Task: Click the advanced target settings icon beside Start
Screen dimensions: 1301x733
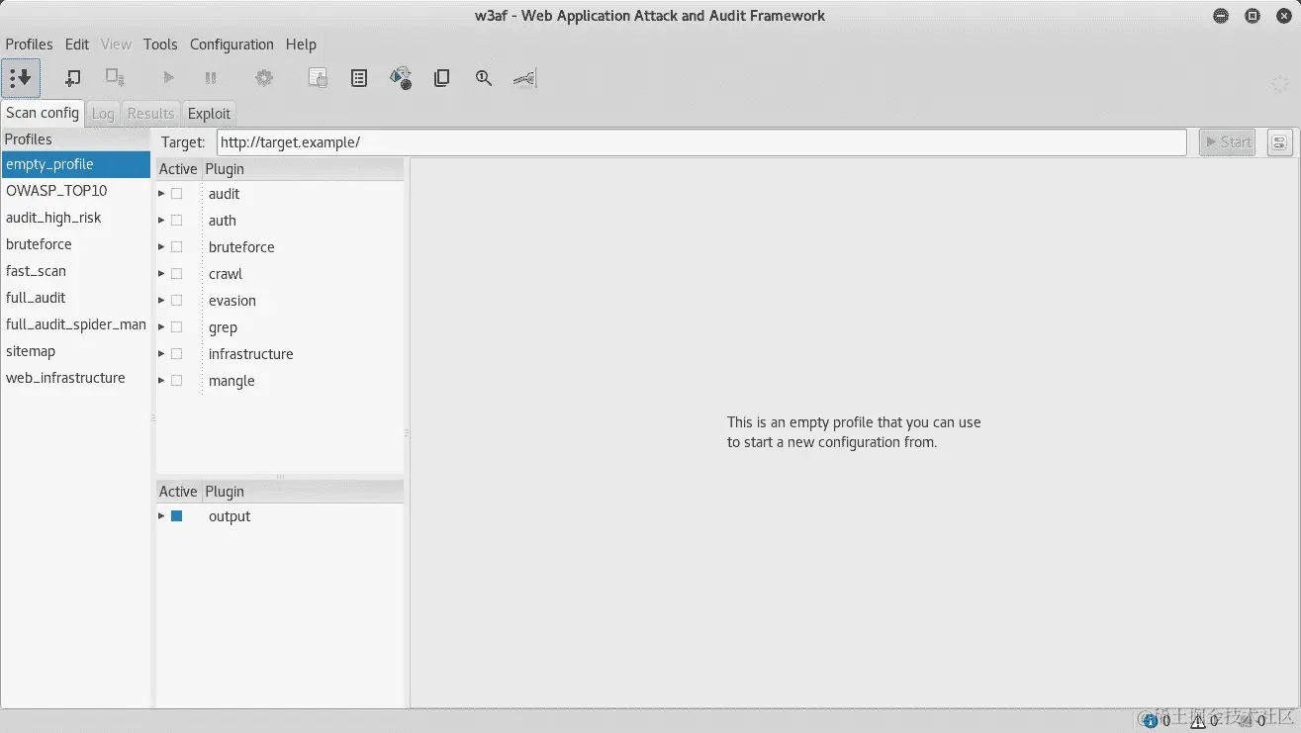Action: point(1279,142)
